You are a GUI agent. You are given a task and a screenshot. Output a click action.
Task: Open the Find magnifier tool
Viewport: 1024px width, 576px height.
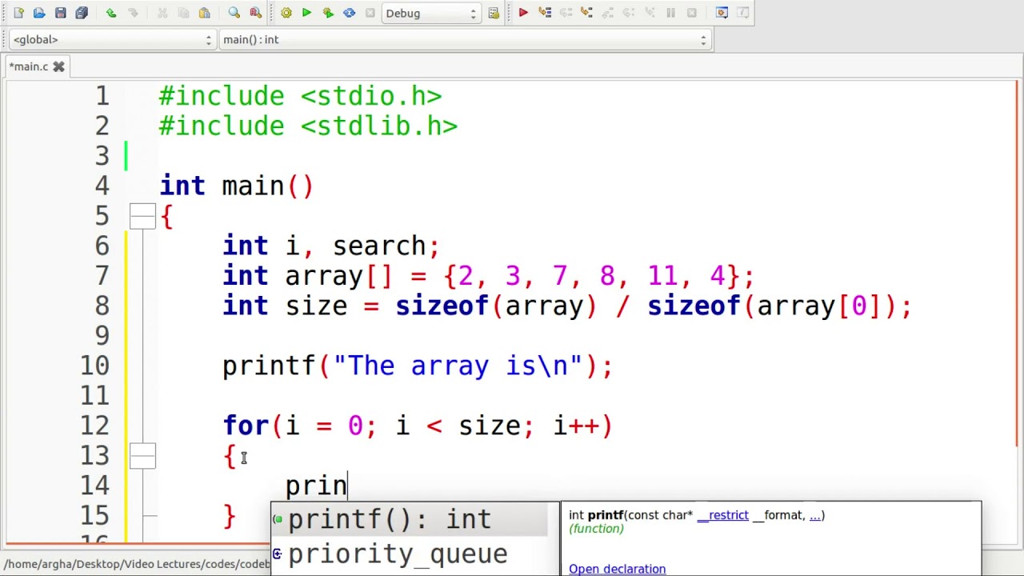[234, 13]
